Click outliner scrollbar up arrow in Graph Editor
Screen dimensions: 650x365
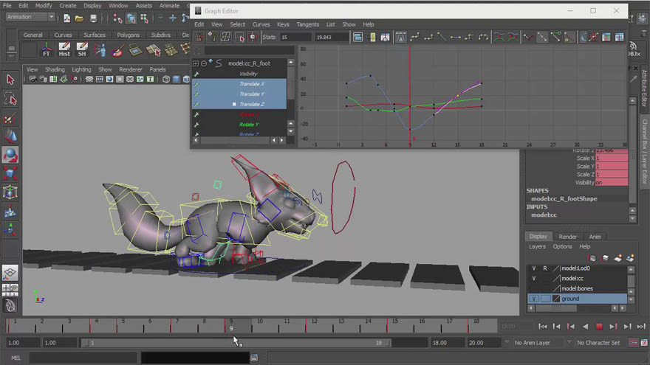291,63
